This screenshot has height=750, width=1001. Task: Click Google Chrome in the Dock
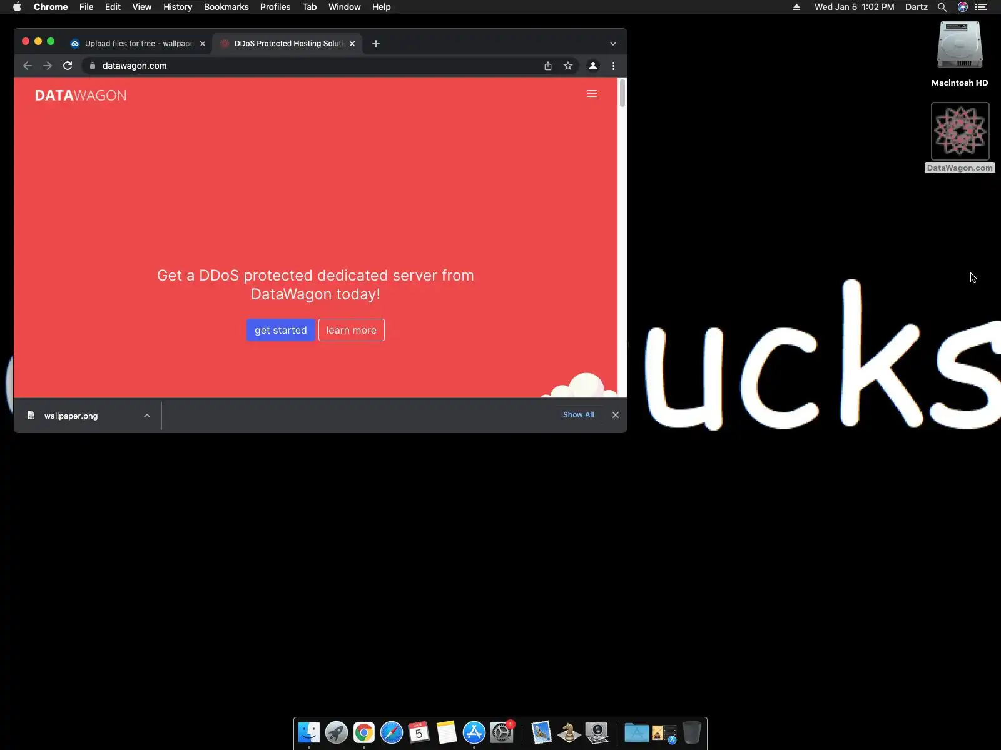(364, 732)
